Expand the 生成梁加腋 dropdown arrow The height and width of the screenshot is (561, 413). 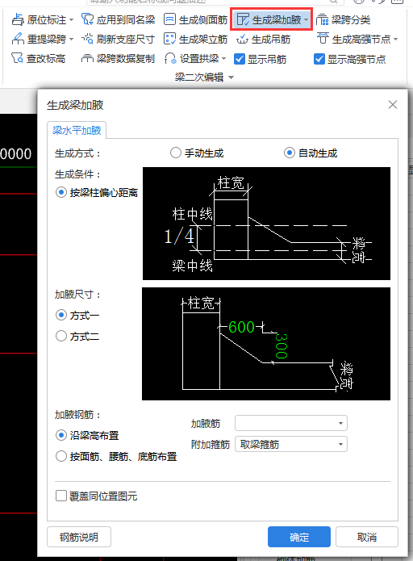[307, 20]
